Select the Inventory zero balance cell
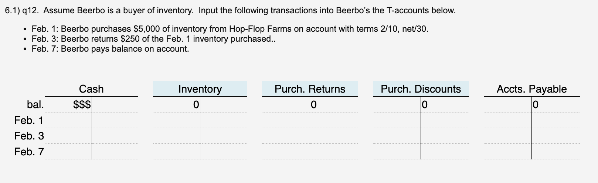Image resolution: width=598 pixels, height=183 pixels. tap(177, 105)
